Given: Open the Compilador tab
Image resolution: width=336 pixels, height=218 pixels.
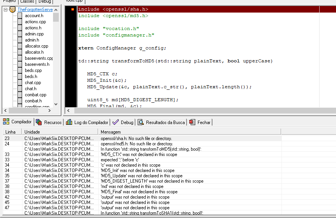Looking at the screenshot, I should pyautogui.click(x=18, y=122).
